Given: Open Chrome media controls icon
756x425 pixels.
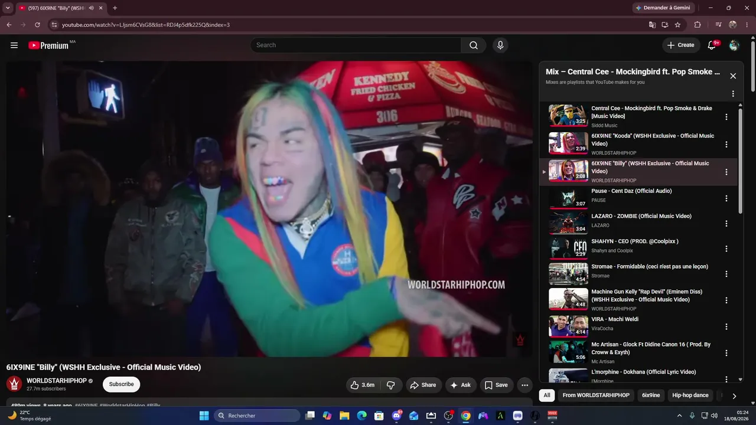Looking at the screenshot, I should 718,25.
